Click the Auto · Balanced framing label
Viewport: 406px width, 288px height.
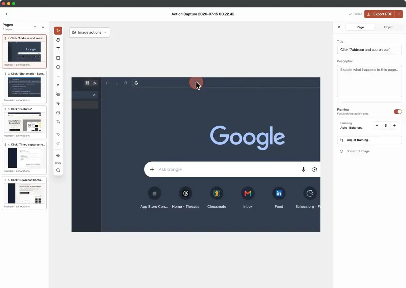[x=351, y=128]
